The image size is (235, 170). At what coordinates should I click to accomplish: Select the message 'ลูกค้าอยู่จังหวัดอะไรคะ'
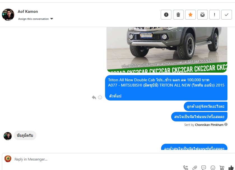pos(206,106)
